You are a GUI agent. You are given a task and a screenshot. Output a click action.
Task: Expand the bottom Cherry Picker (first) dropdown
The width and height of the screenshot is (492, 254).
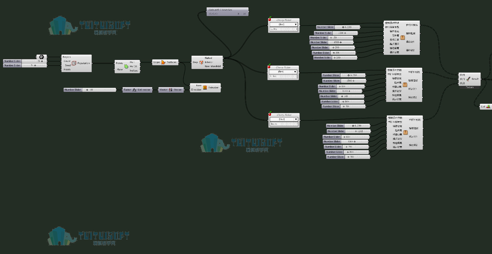pyautogui.click(x=284, y=119)
